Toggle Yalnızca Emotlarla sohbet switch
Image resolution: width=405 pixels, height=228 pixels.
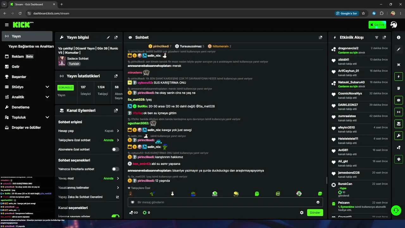[x=115, y=169]
